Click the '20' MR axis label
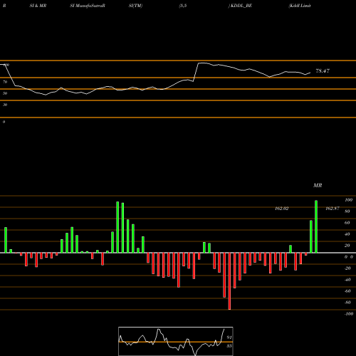Image resolution: width=356 pixels, height=356 pixels. [x=347, y=246]
